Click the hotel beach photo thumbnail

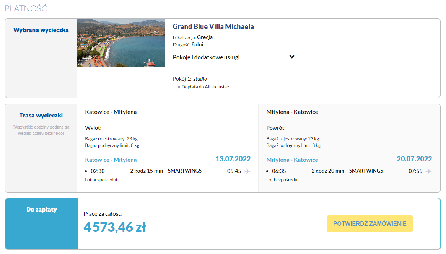pyautogui.click(x=121, y=43)
